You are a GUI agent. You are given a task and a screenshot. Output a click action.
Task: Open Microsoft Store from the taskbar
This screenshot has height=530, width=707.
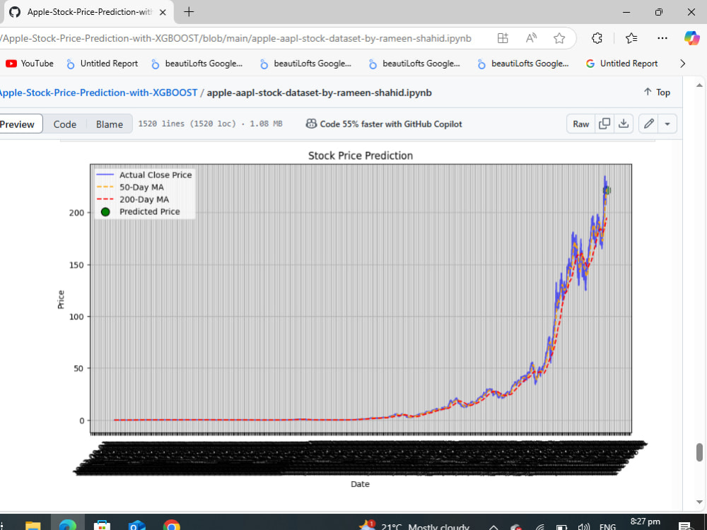(102, 525)
